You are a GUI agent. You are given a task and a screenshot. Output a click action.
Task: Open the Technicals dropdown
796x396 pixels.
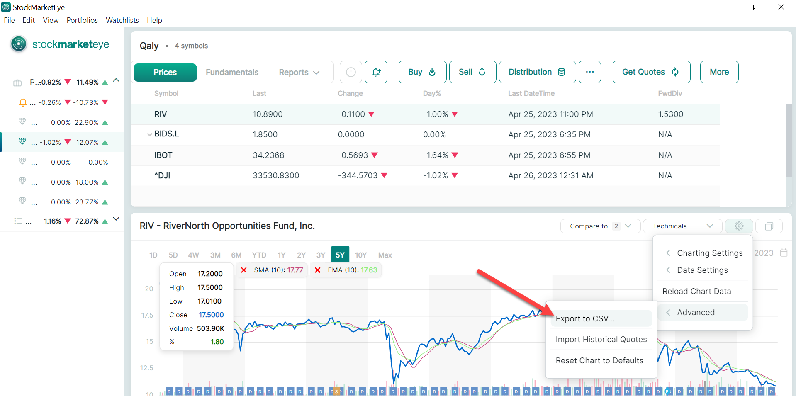[682, 226]
